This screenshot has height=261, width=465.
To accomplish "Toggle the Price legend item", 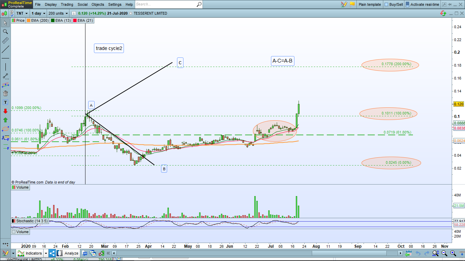I will tap(18, 20).
